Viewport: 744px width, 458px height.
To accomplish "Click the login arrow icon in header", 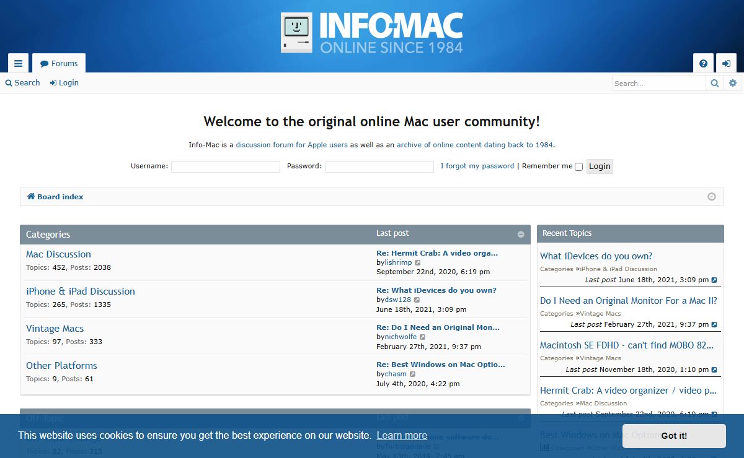I will (x=726, y=63).
